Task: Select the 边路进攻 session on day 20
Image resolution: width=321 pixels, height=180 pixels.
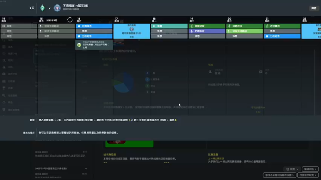Action: [x=245, y=26]
